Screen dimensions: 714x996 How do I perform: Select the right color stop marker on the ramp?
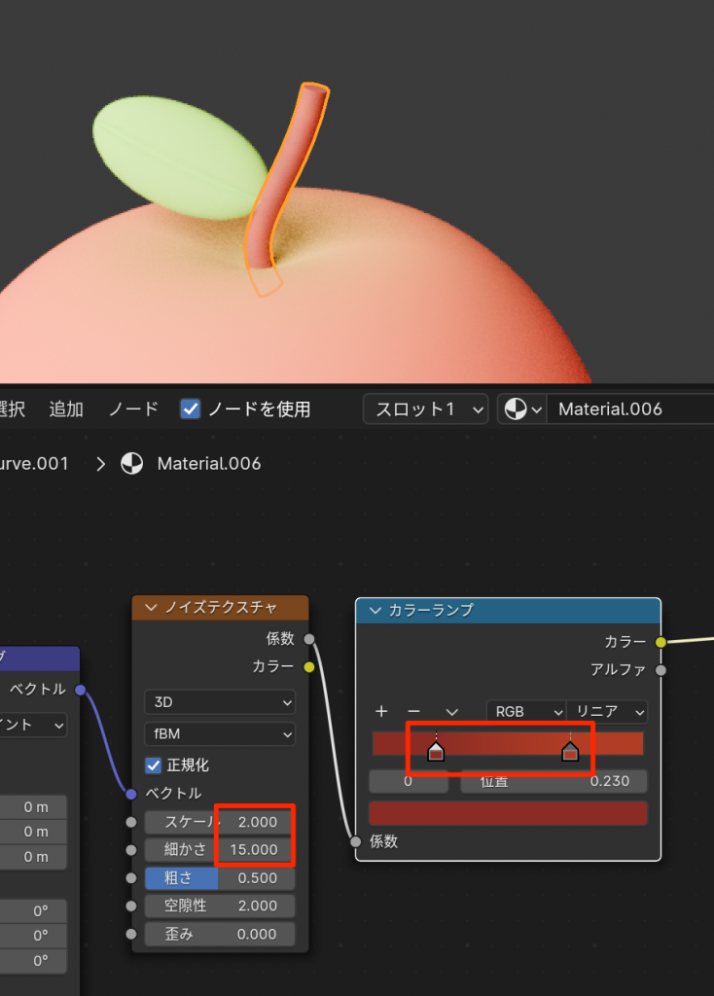(x=570, y=751)
